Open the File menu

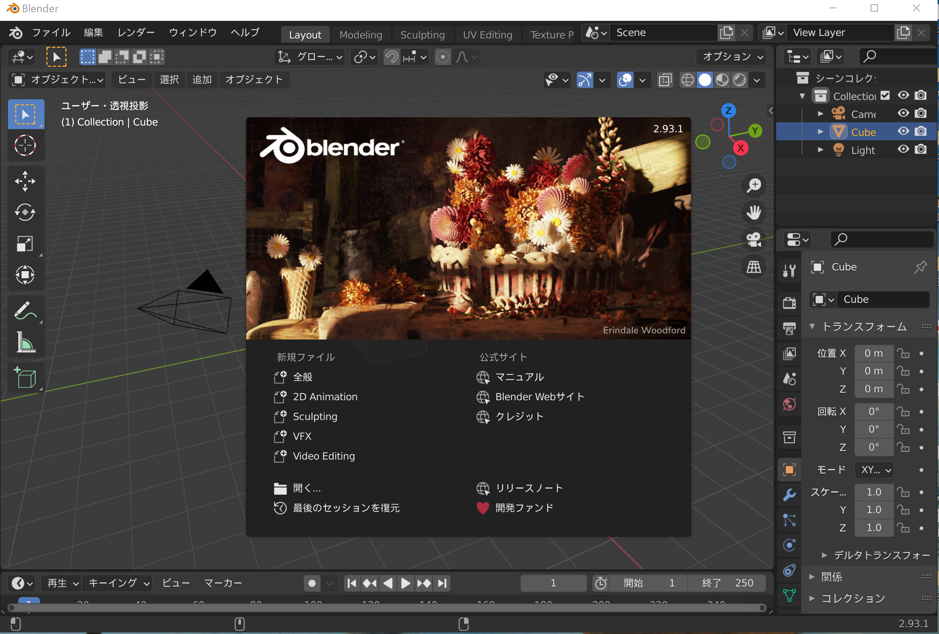click(x=51, y=32)
